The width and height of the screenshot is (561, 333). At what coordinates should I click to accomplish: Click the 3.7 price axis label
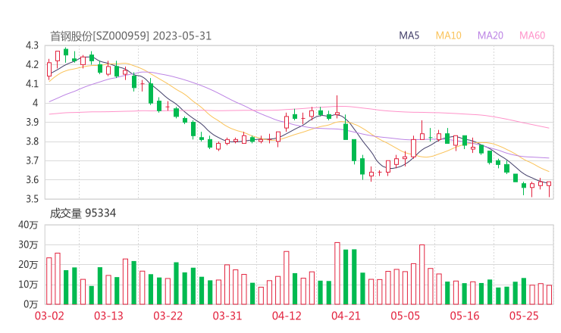click(32, 160)
